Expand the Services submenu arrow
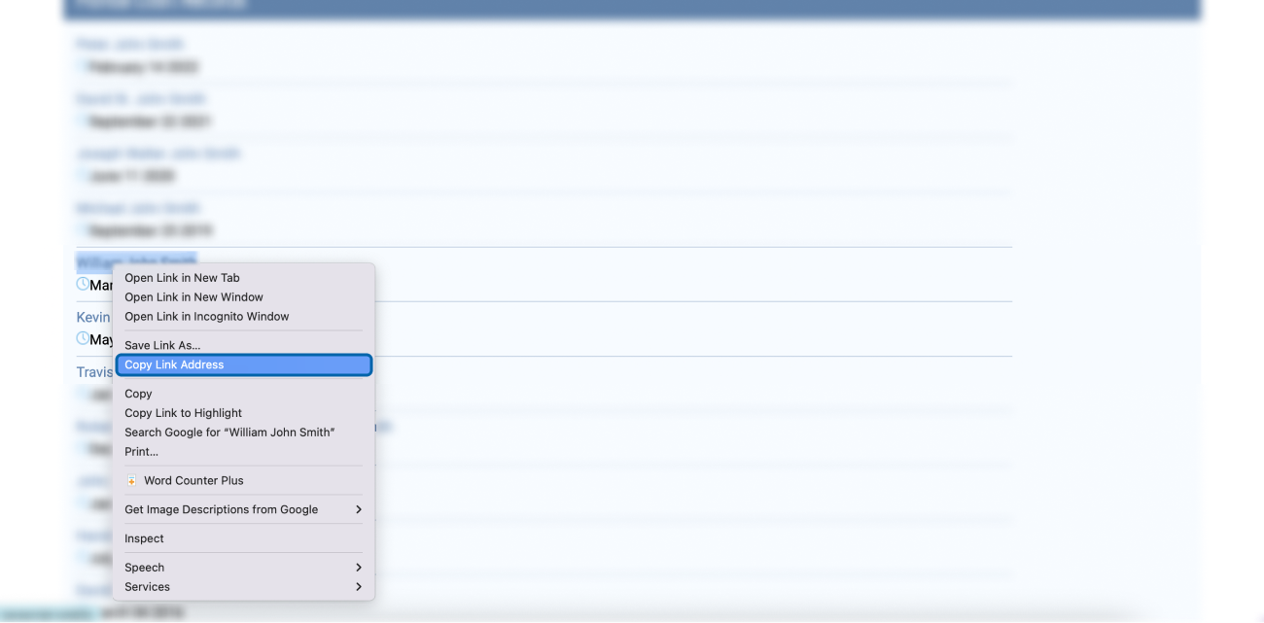Image resolution: width=1264 pixels, height=623 pixels. point(358,587)
